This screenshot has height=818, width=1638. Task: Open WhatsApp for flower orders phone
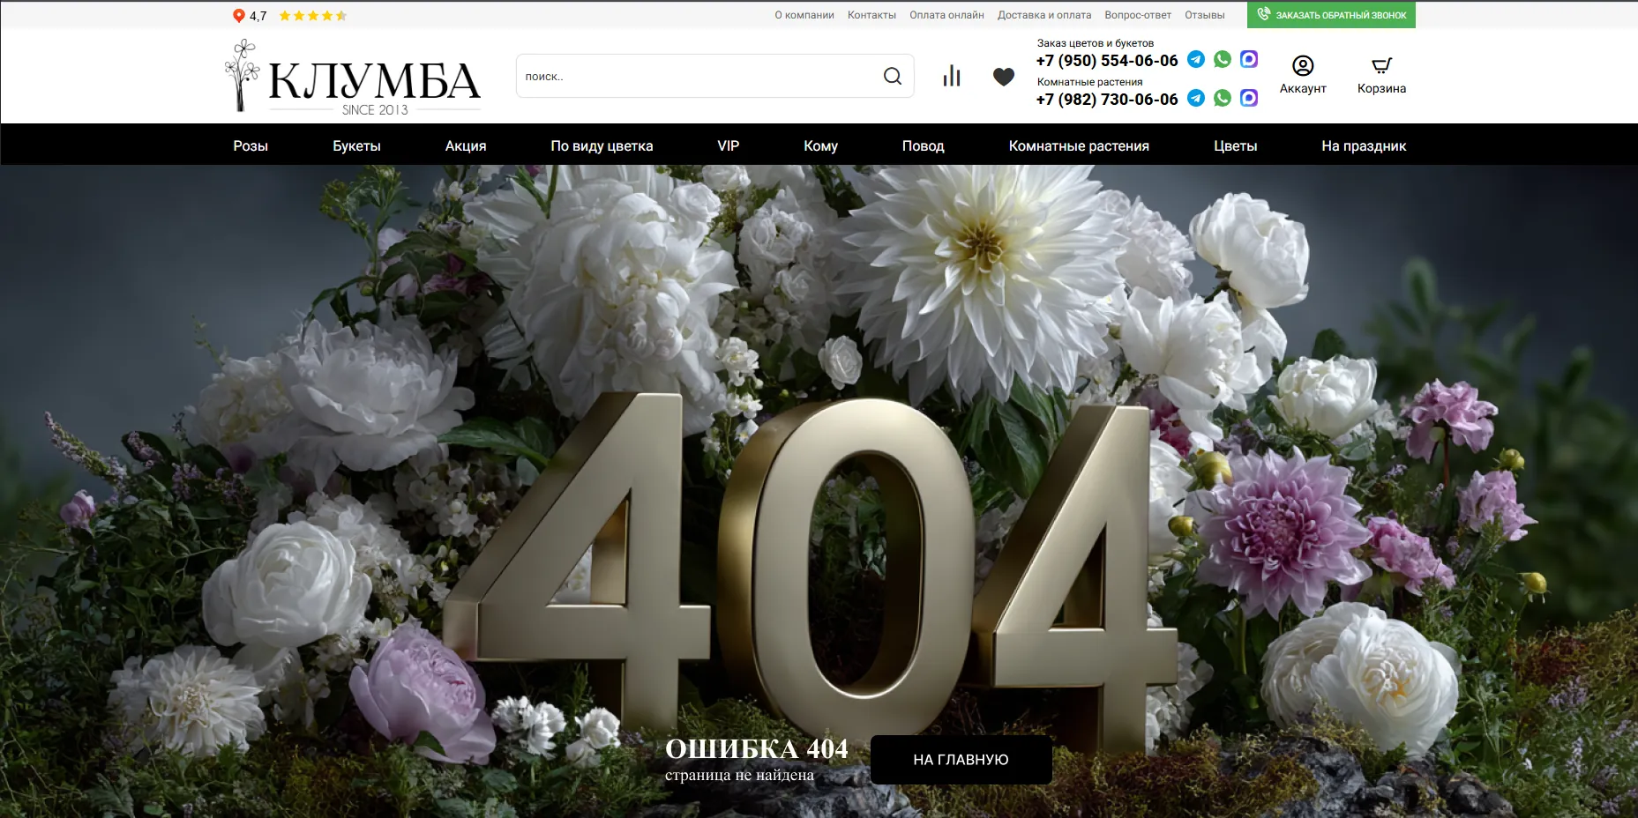1223,59
